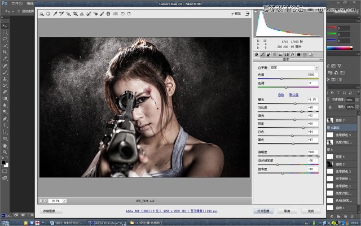Viewport: 361px width, 226px height.
Task: Click the rotate counterclockwise icon
Action: click(122, 14)
